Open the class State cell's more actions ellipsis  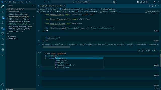(152, 50)
